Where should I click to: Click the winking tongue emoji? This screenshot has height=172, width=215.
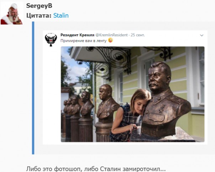(110, 40)
